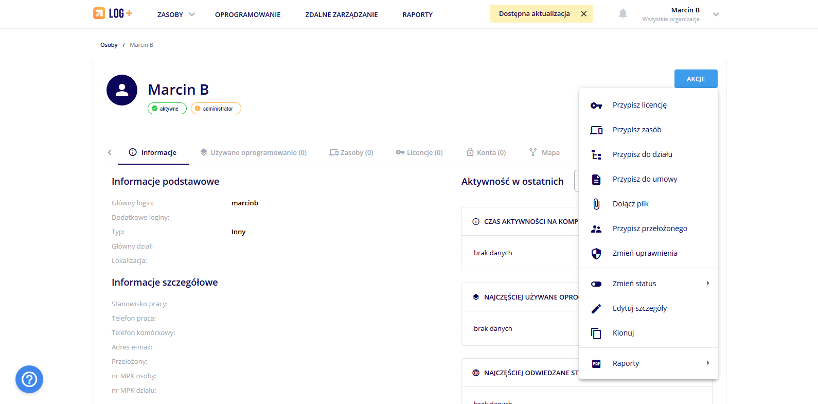Select Przypisz do działu menu entry
This screenshot has height=404, width=818.
point(642,154)
